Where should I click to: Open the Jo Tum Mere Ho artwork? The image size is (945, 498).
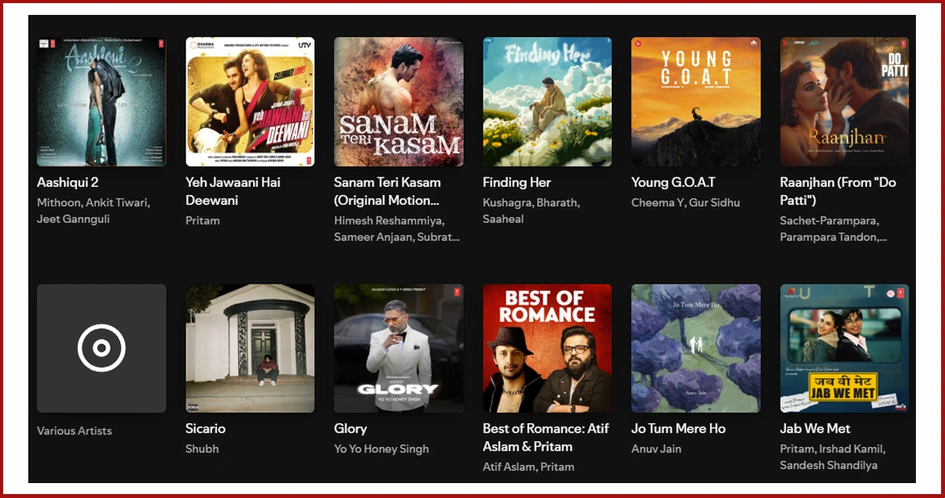tap(696, 348)
